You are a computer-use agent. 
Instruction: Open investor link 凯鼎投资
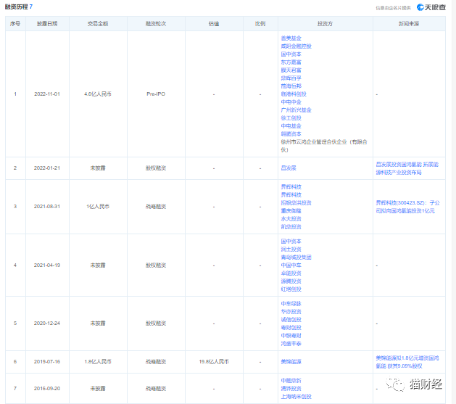291,226
